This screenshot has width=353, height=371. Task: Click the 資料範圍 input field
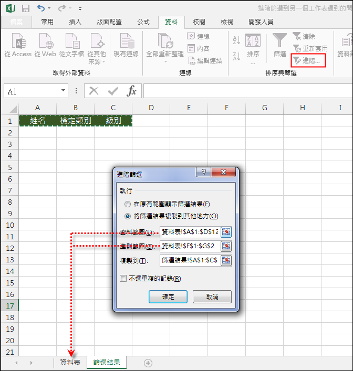[x=190, y=232]
